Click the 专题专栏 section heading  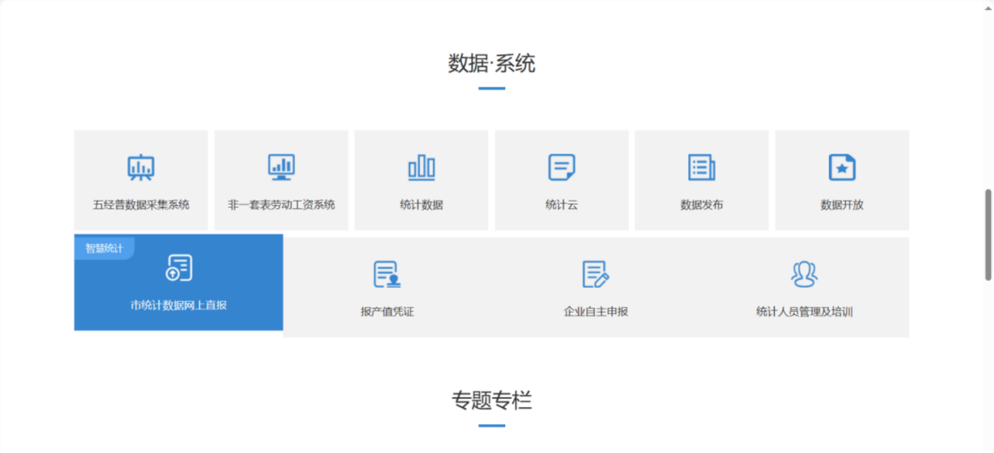[x=492, y=400]
